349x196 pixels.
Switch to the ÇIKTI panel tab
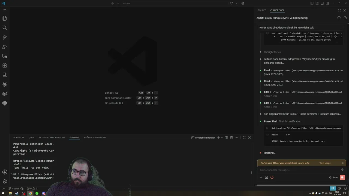pos(31,137)
